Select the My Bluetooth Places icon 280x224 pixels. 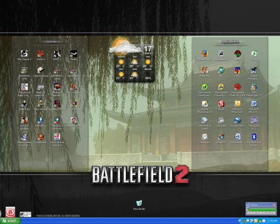tap(254, 137)
